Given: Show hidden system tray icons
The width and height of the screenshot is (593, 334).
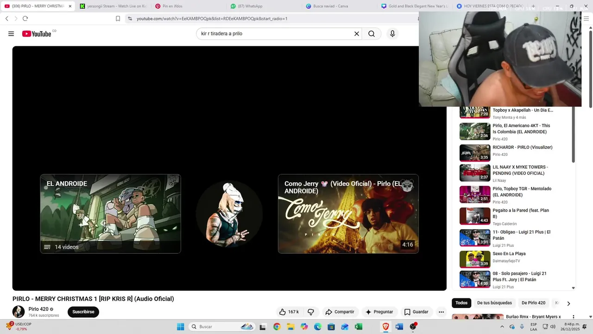Looking at the screenshot, I should pos(502,327).
